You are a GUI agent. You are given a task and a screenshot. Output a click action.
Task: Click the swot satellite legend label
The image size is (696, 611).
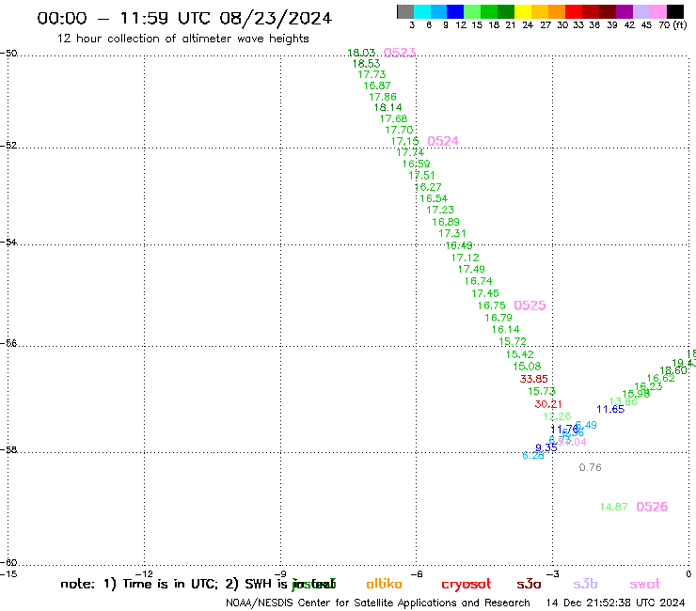tap(645, 584)
